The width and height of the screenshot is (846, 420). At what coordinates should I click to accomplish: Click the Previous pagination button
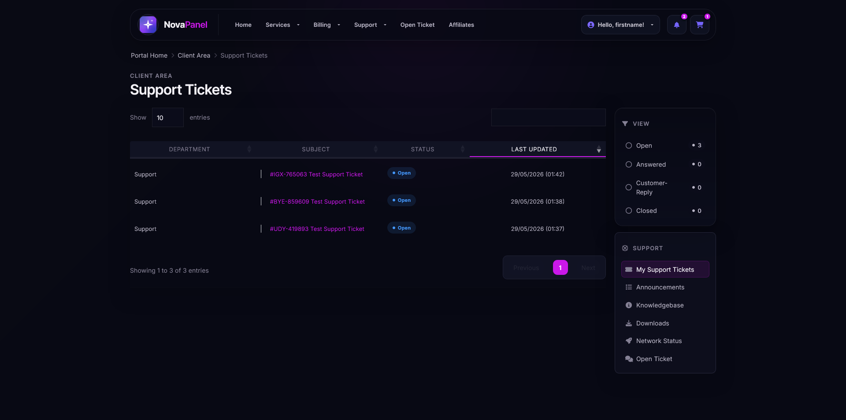tap(526, 267)
